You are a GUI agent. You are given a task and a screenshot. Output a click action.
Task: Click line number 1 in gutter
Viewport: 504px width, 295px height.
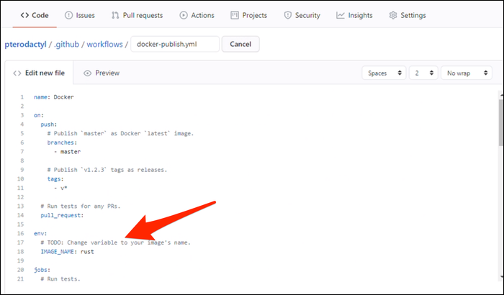click(x=22, y=97)
